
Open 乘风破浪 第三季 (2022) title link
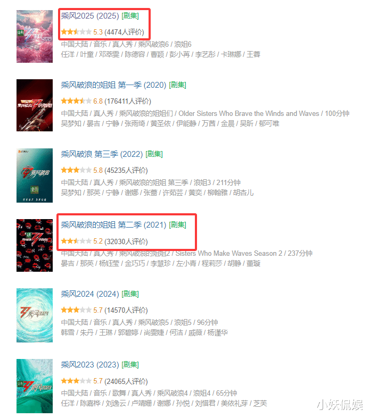102,154
